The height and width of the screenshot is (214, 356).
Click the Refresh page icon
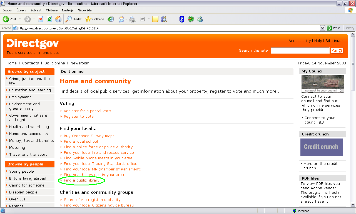(x=49, y=19)
